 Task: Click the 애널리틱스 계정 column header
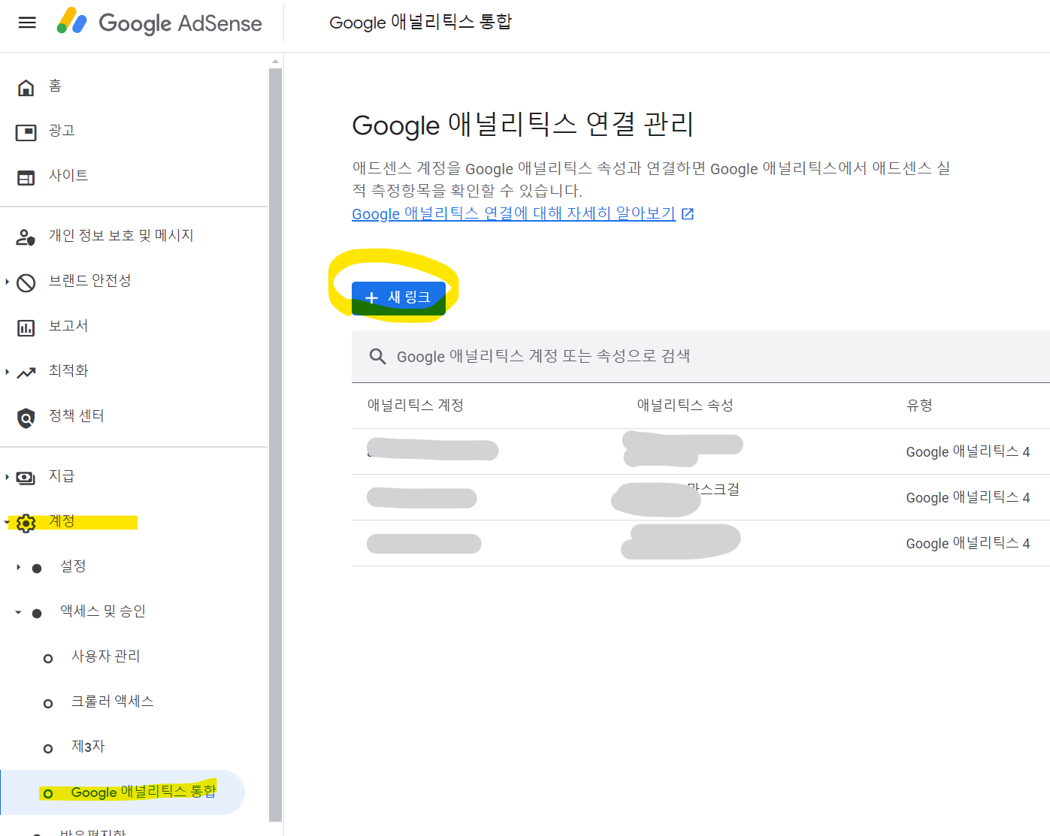pyautogui.click(x=415, y=406)
